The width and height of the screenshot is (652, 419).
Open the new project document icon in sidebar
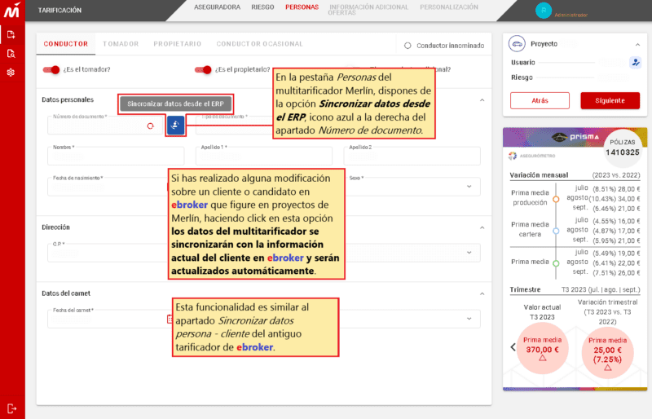point(11,34)
